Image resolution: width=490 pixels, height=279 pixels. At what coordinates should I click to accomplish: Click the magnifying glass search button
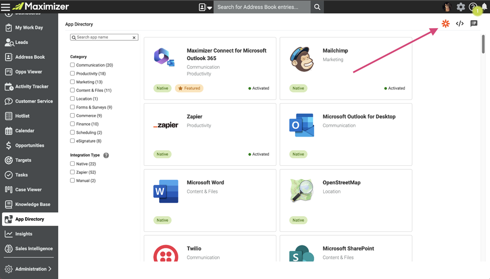coord(317,7)
